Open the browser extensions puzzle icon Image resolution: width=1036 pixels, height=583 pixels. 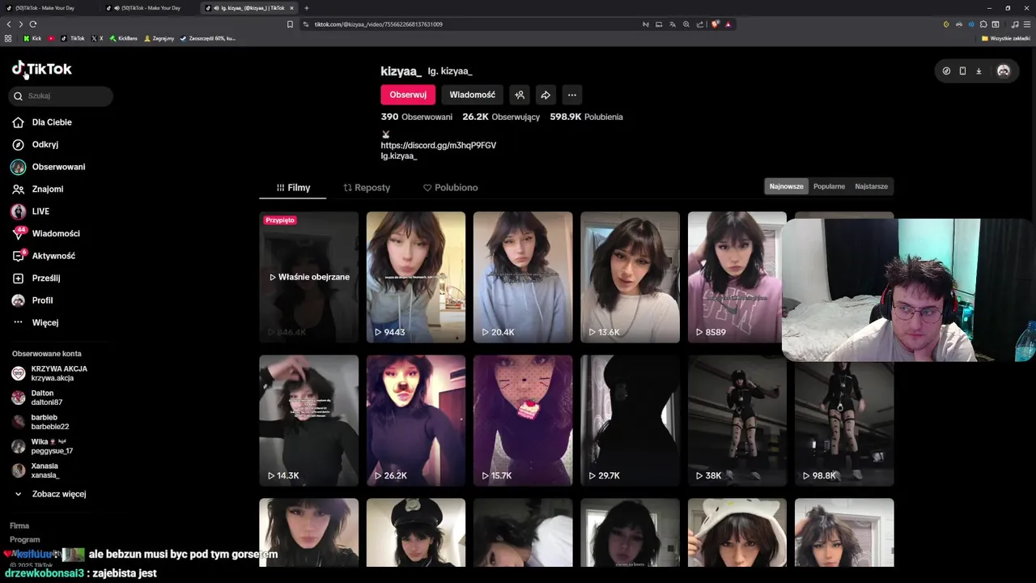pos(983,24)
